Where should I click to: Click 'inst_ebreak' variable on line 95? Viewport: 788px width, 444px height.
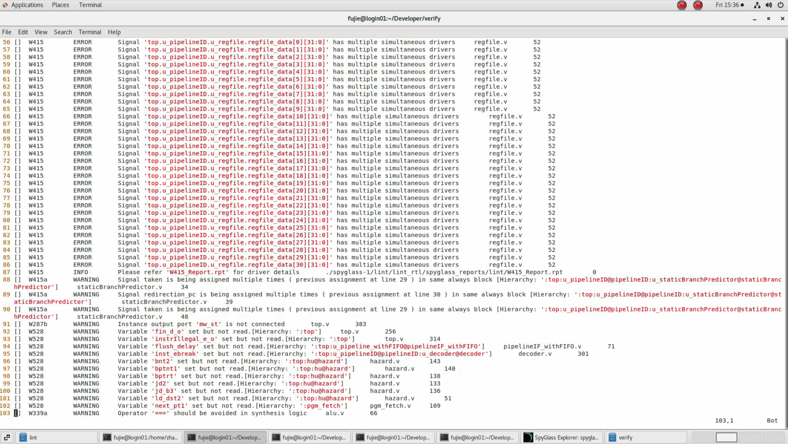click(x=176, y=354)
